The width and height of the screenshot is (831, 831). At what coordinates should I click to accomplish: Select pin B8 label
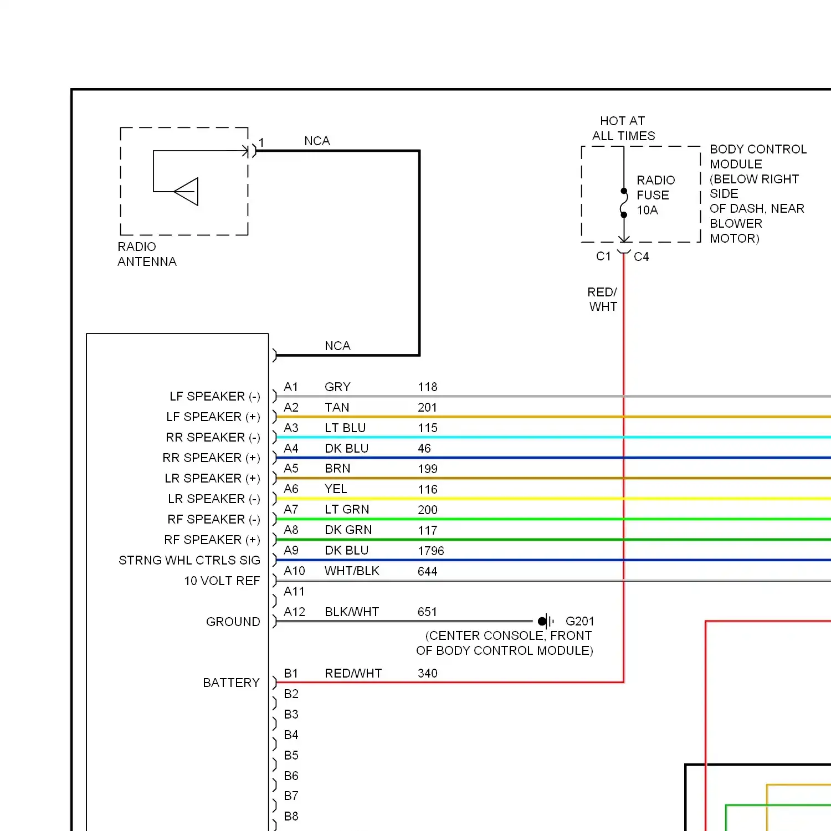click(x=291, y=817)
